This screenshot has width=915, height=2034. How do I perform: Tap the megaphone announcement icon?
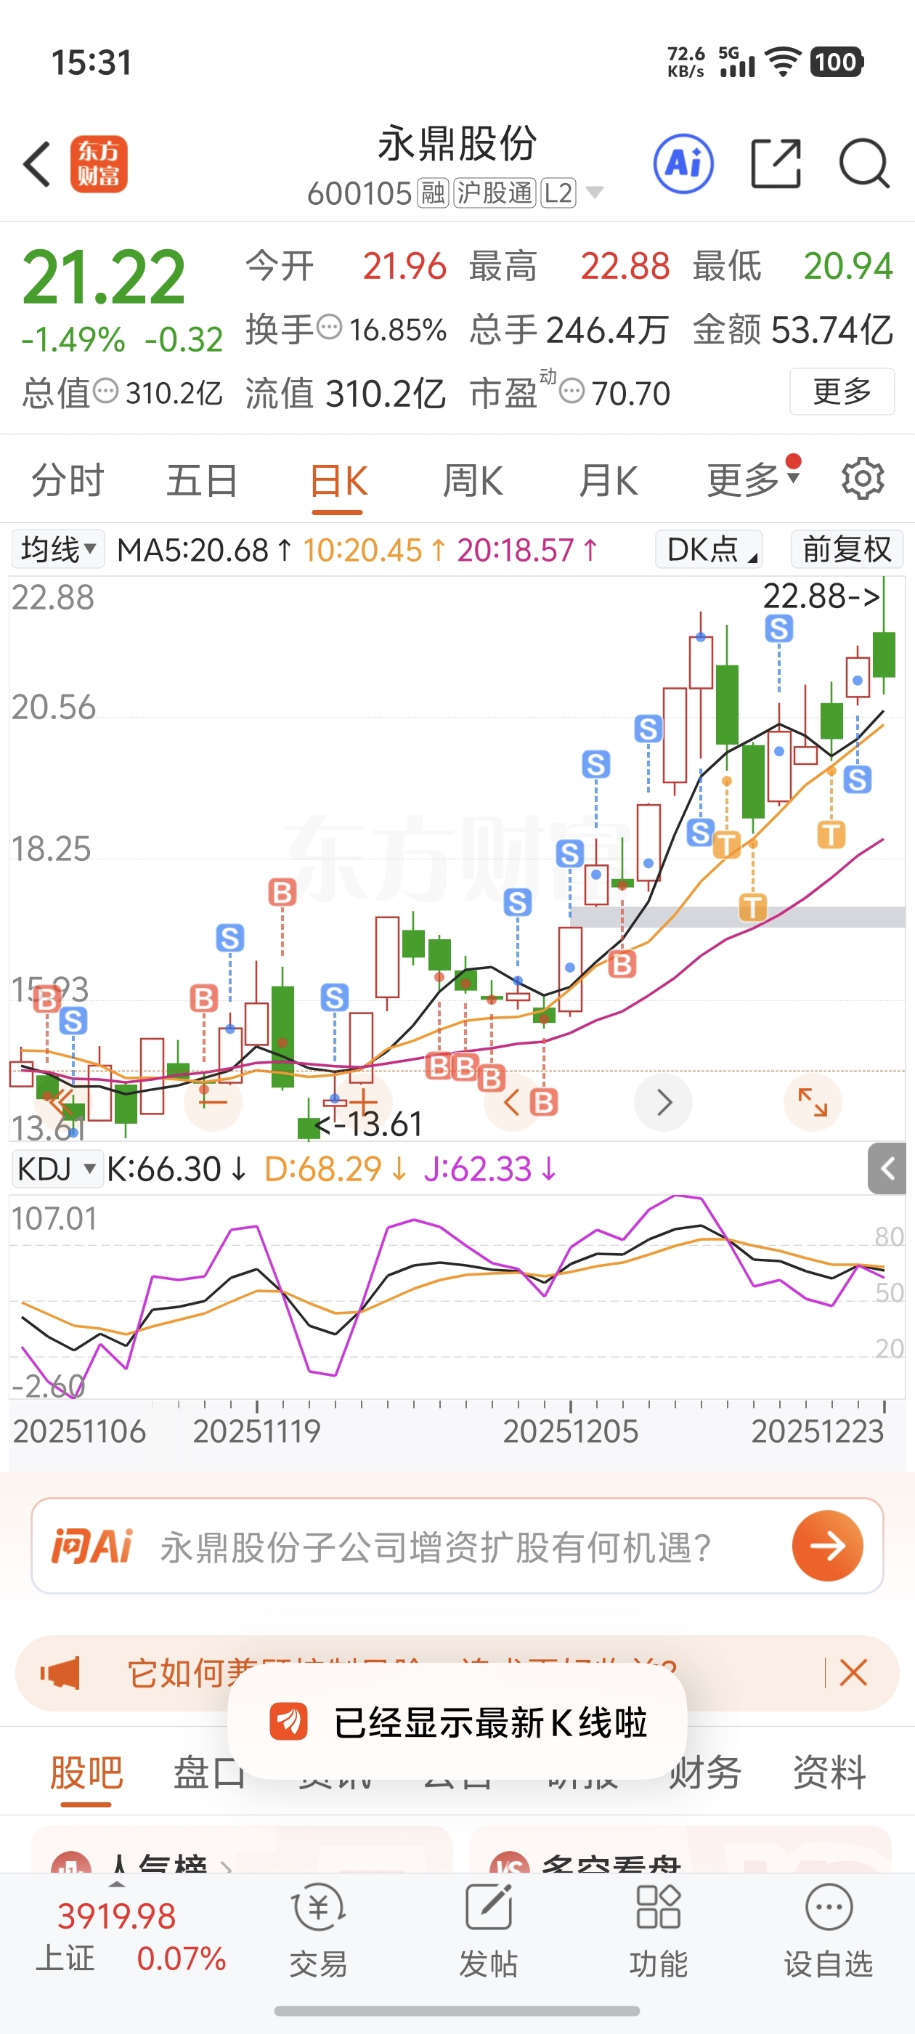pos(61,1672)
